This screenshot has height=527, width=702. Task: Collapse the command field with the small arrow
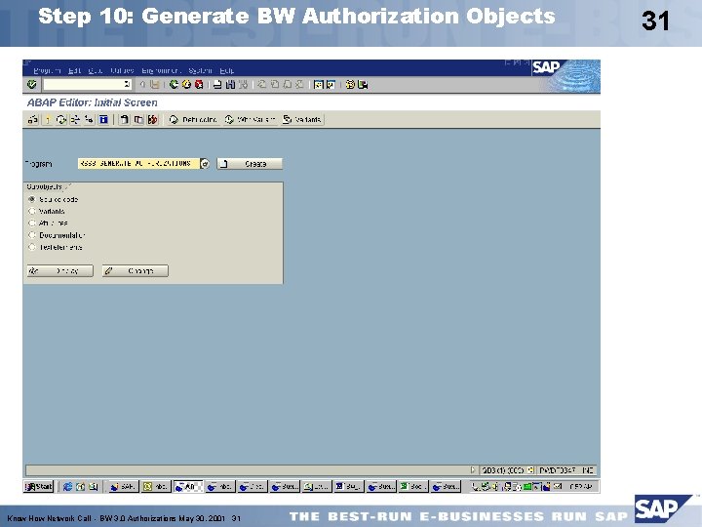(x=142, y=84)
